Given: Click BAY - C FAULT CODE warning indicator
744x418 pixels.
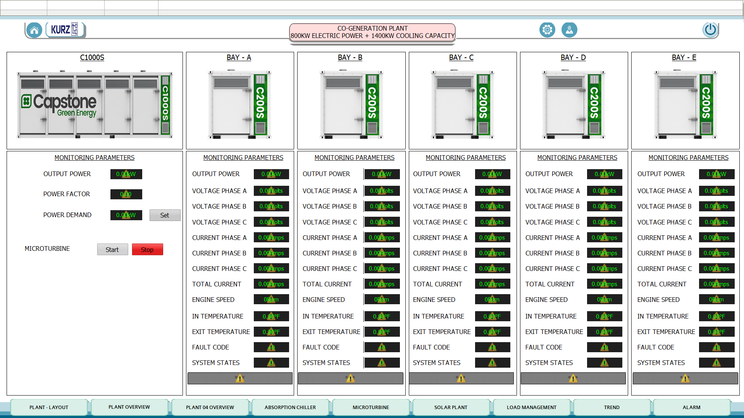Looking at the screenshot, I should click(492, 347).
